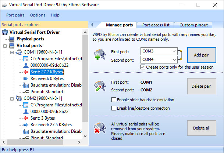Click COM1 baudrate emulation bars icon
Viewport: 224px width, 153px height.
point(26,85)
